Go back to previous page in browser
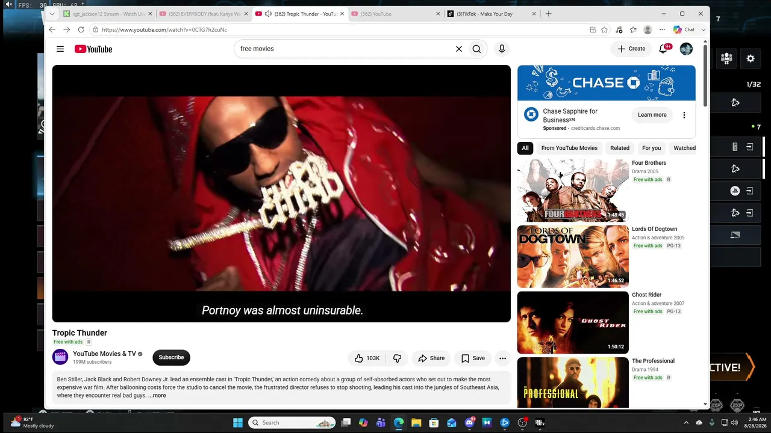771x433 pixels. coord(52,29)
